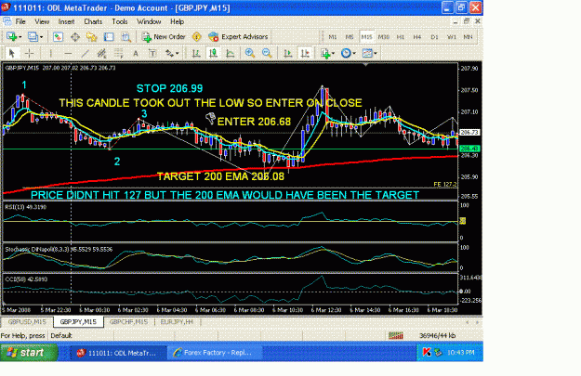Image resolution: width=581 pixels, height=376 pixels.
Task: Click the MetaTrader icon in the title bar
Action: (6, 7)
